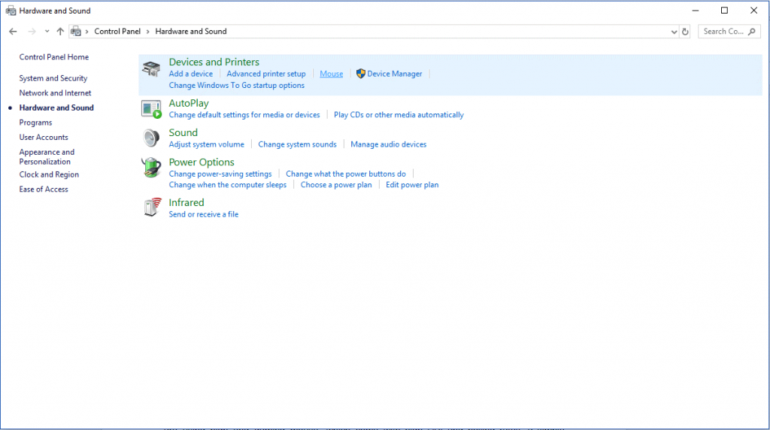Open the Devices and Printers heading
This screenshot has width=770, height=430.
[x=214, y=62]
